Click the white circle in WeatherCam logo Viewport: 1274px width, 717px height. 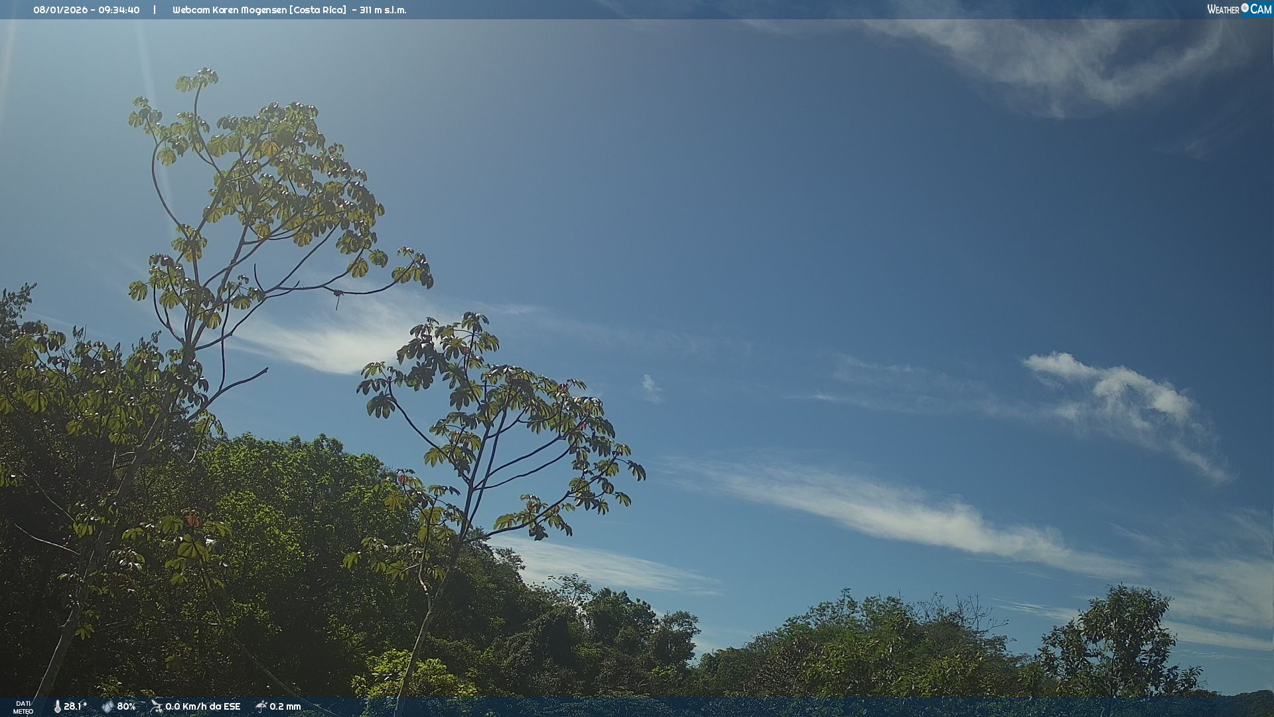point(1245,8)
